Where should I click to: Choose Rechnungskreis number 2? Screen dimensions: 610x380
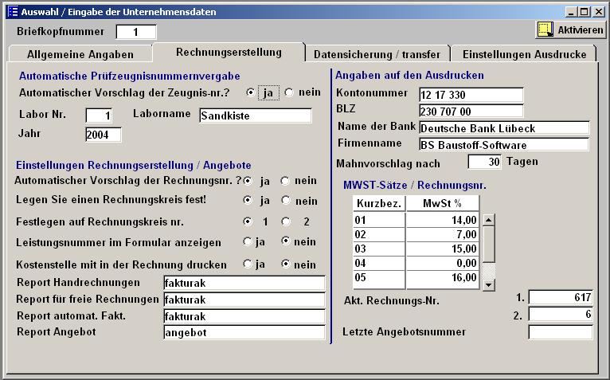click(286, 221)
